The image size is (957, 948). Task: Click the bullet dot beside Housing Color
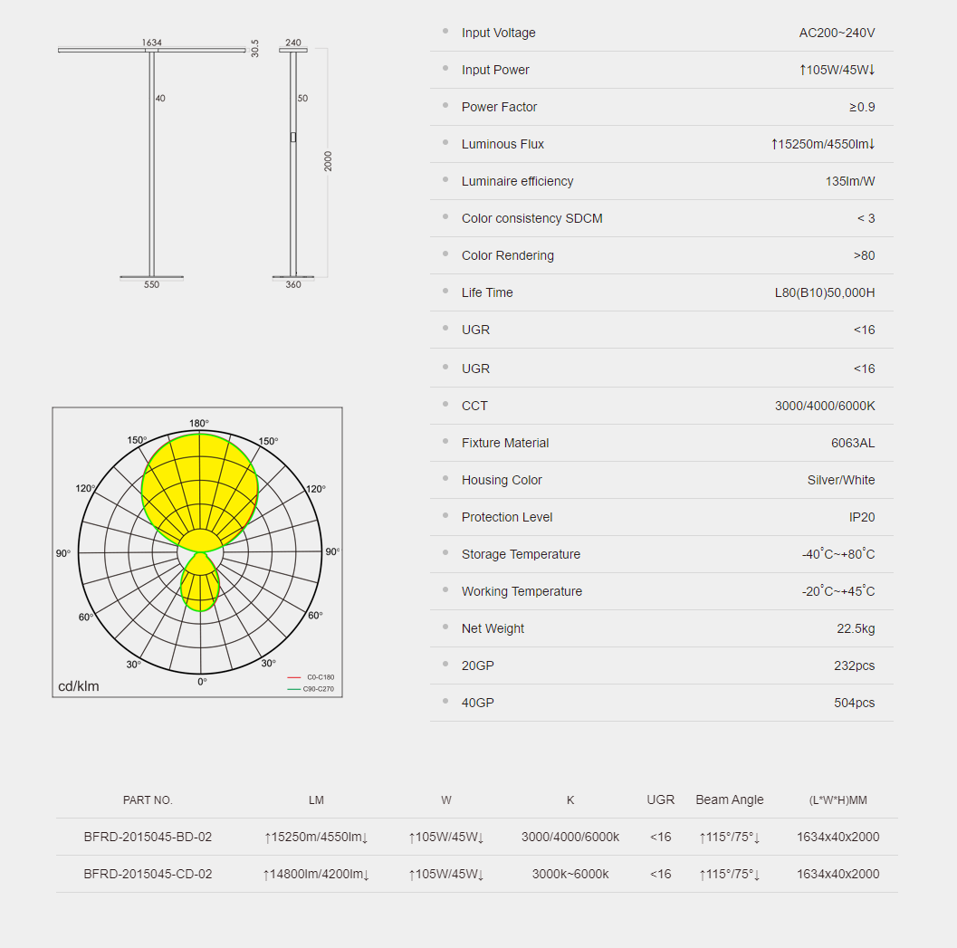pos(445,479)
